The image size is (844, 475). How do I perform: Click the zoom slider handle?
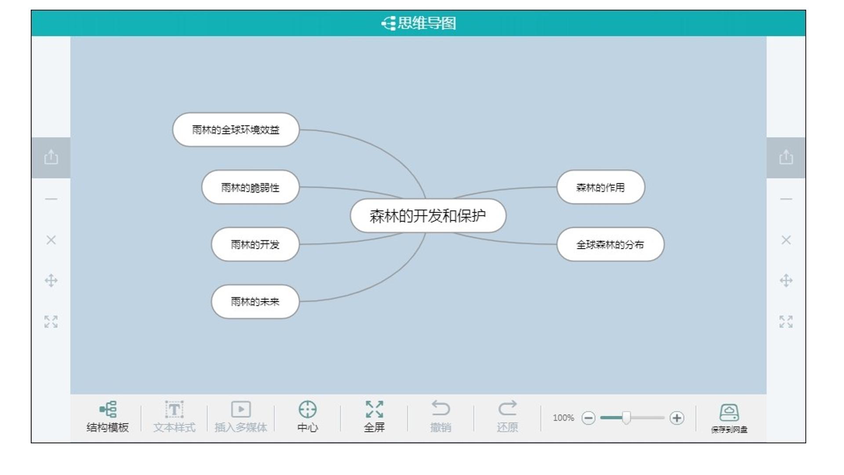tap(626, 418)
